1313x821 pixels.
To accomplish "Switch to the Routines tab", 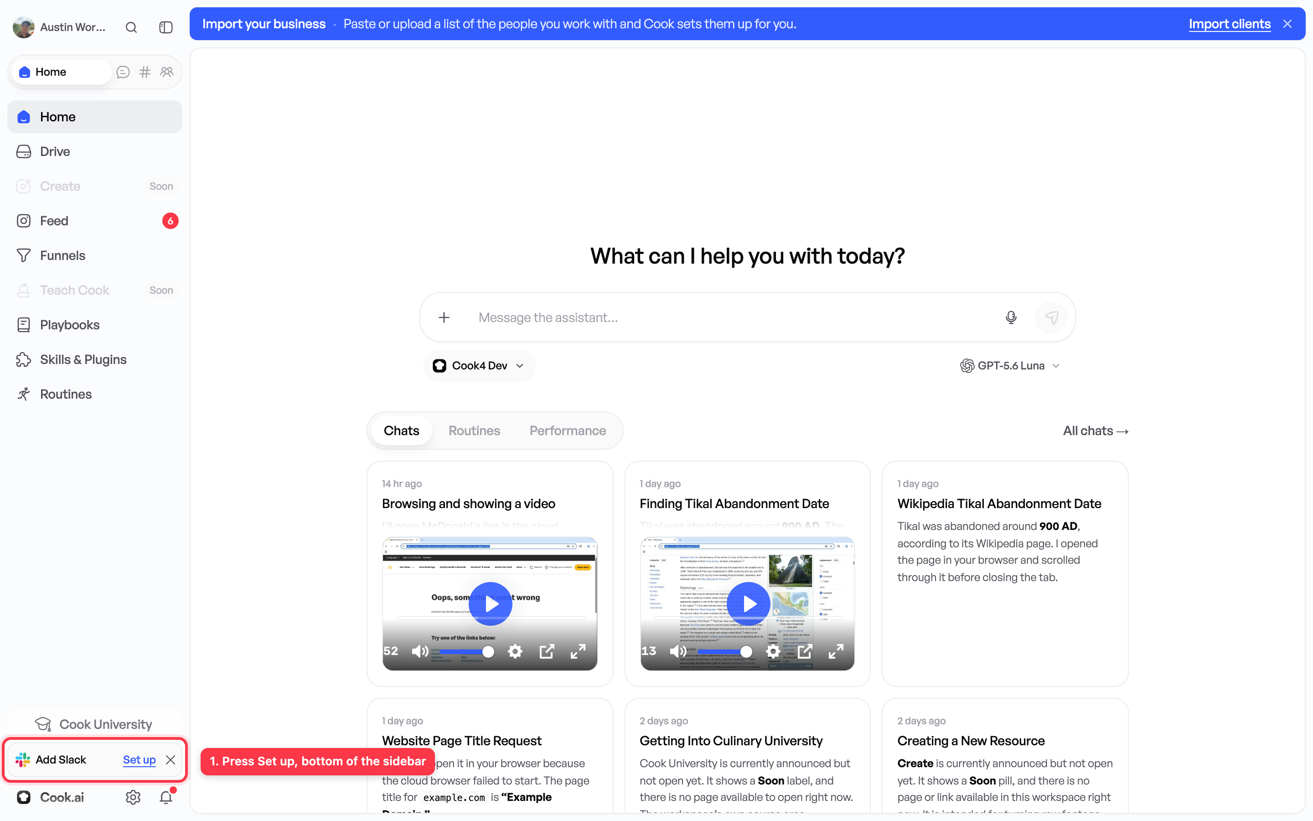I will pos(474,431).
